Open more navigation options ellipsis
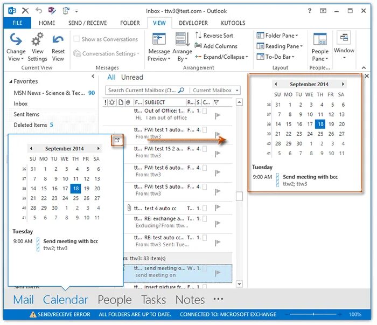The height and width of the screenshot is (325, 377). 218,299
